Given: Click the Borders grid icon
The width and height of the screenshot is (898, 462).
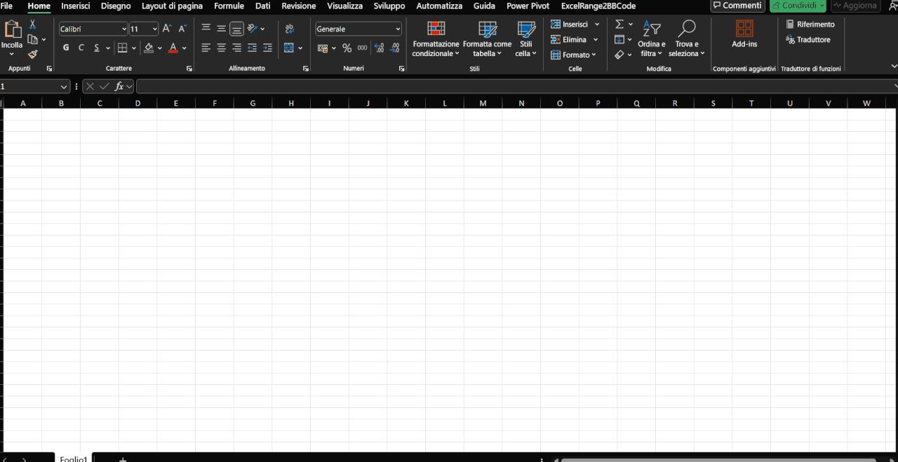Looking at the screenshot, I should [x=123, y=48].
